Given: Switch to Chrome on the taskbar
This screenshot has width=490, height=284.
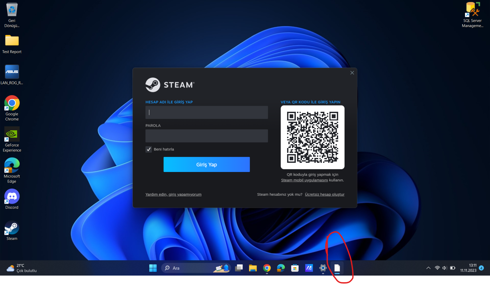Looking at the screenshot, I should (267, 268).
